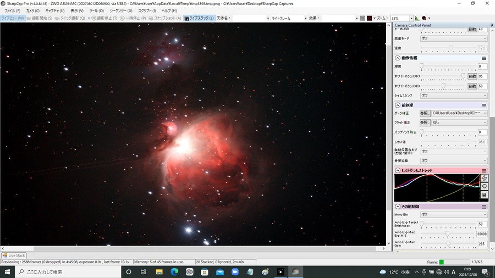Screen dimensions: 495x278
Task: Open the タイムスタンプ dropdown
Action: click(454, 96)
